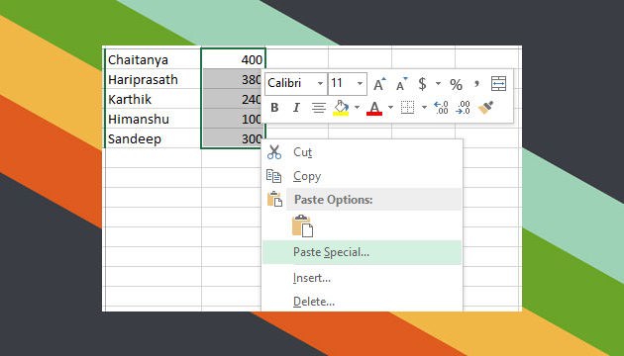Screen dimensions: 624x356
Task: Open the Calibri font name dropdown
Action: pos(320,84)
